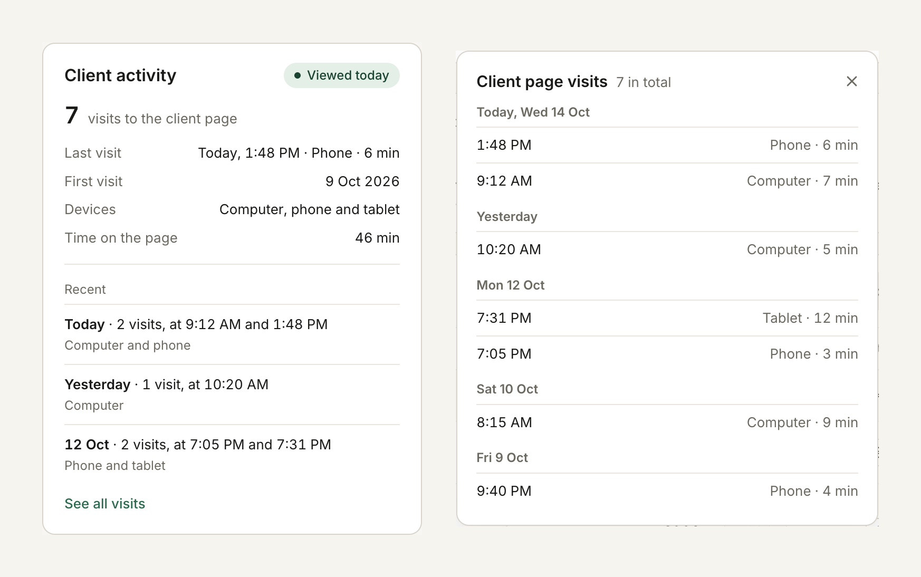Click the Viewed today status badge
Screen dimensions: 921x577
342,75
